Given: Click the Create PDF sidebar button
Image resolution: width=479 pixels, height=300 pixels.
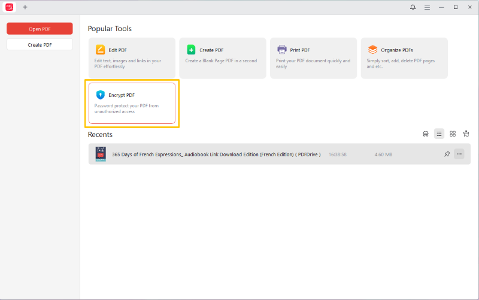Looking at the screenshot, I should tap(40, 44).
